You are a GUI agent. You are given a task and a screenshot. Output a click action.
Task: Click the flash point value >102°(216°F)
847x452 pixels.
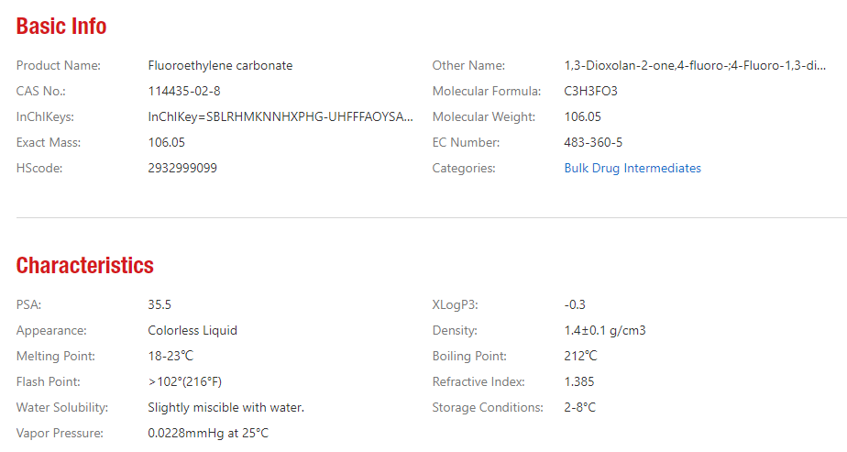coord(185,381)
